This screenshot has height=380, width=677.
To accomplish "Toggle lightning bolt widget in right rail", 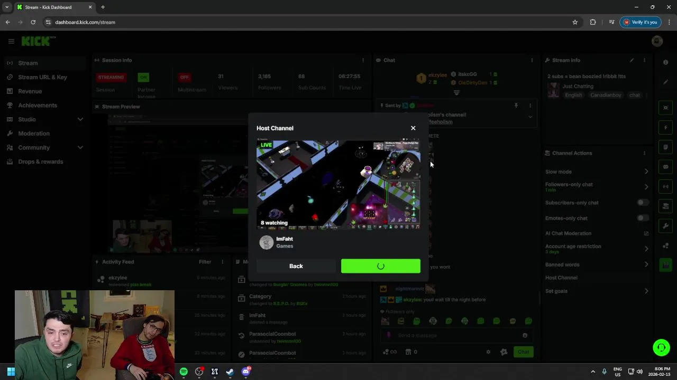I will pos(665,127).
